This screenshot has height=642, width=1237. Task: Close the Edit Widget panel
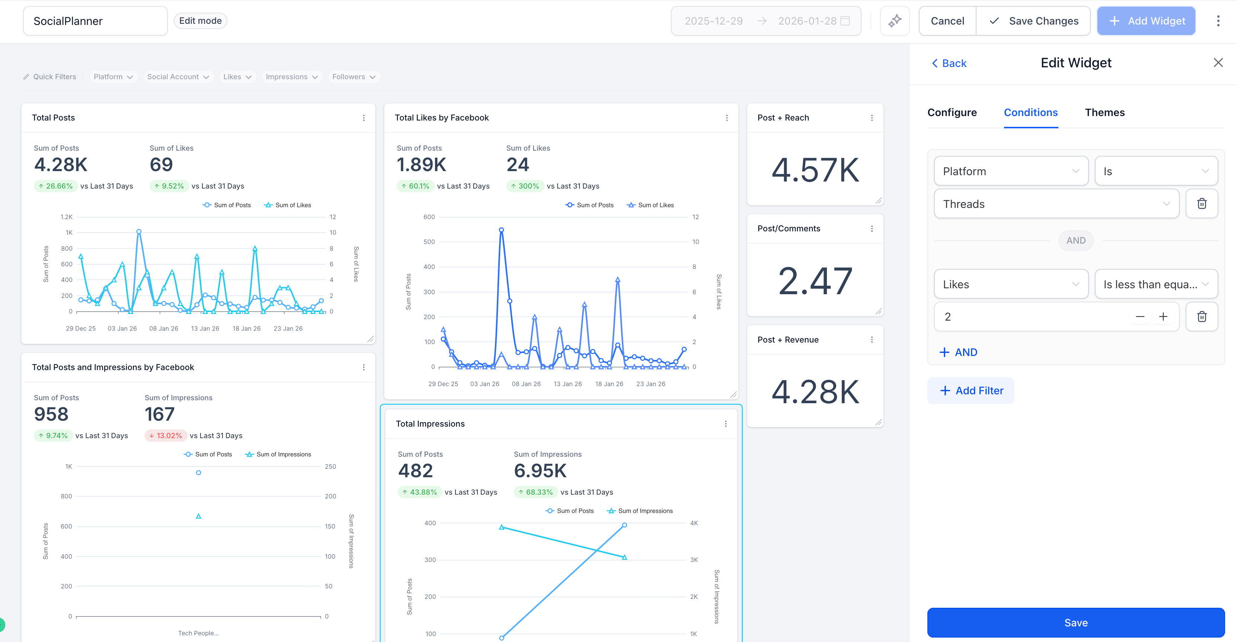point(1218,63)
